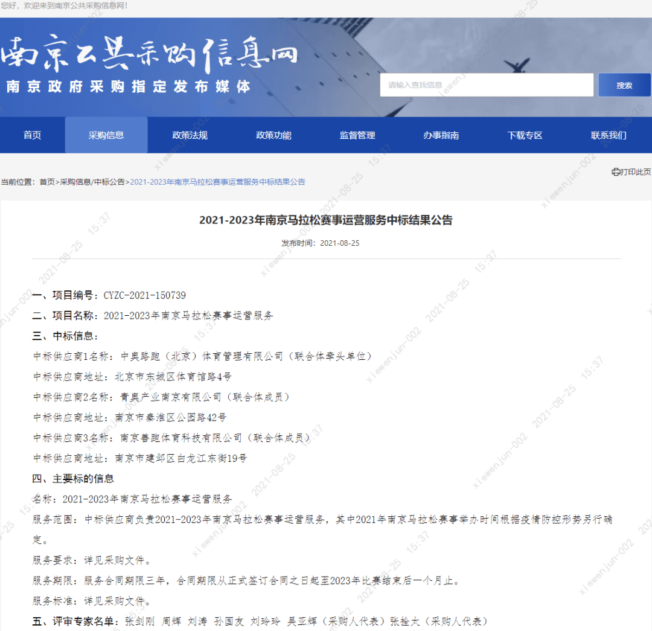Image resolution: width=652 pixels, height=631 pixels.
Task: Click the 服务范围 paragraph
Action: 322,530
